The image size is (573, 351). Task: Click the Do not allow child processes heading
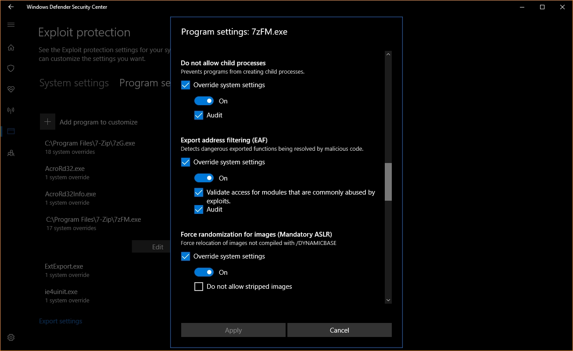pyautogui.click(x=223, y=63)
